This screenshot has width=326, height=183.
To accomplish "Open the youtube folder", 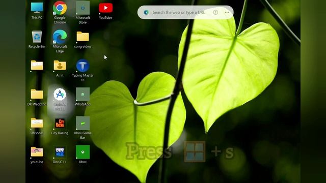I will (37, 155).
